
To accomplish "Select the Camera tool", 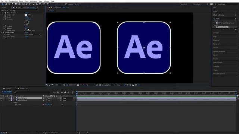I will click(16, 4).
